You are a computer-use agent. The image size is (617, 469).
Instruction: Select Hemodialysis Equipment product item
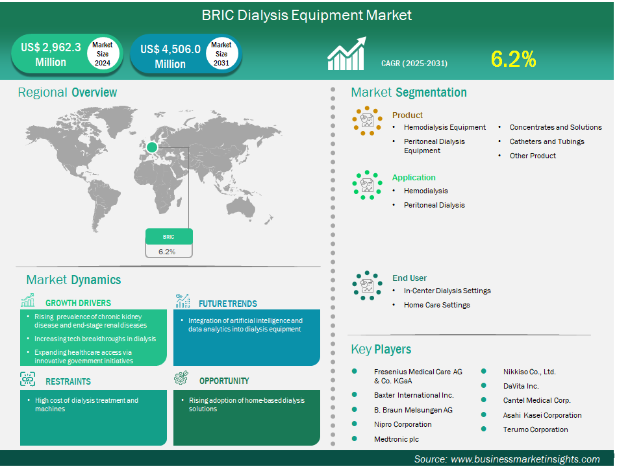[x=444, y=127]
